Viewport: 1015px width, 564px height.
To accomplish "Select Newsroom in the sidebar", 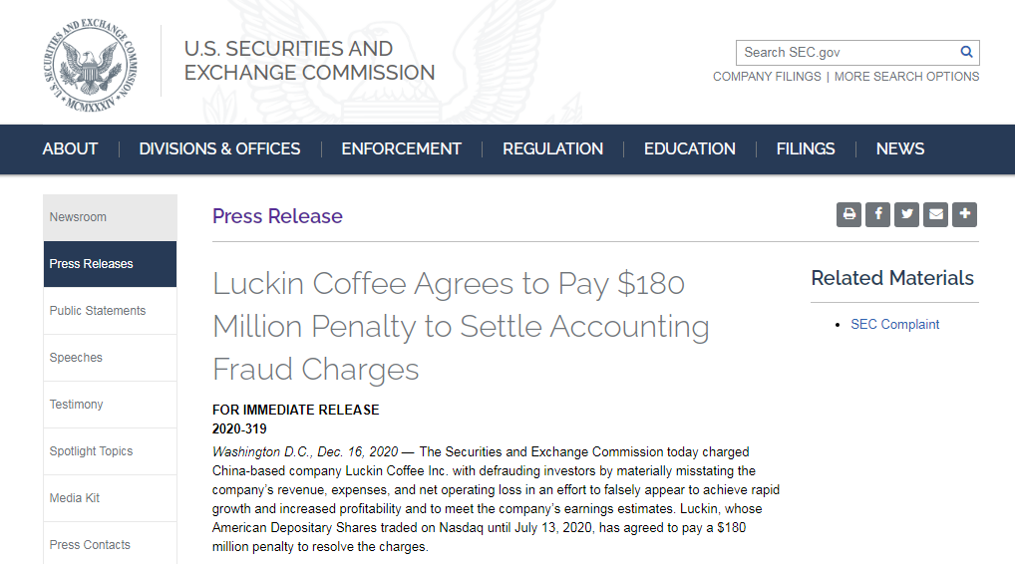I will 78,217.
